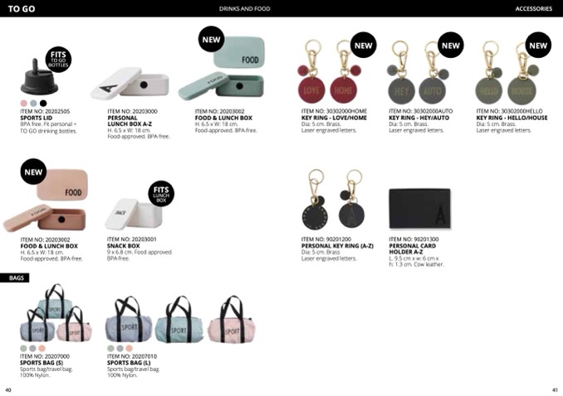Click the black Sports Lid product image
The width and height of the screenshot is (563, 396).
click(x=39, y=77)
